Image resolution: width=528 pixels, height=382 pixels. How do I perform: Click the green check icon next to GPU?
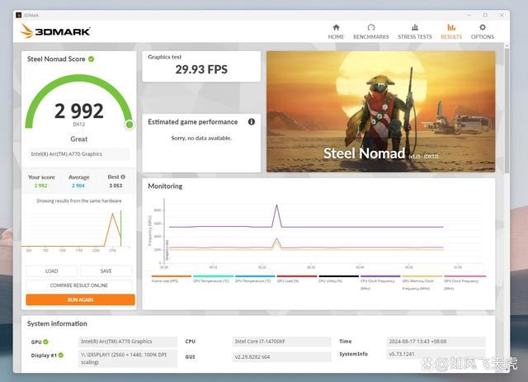(x=46, y=341)
